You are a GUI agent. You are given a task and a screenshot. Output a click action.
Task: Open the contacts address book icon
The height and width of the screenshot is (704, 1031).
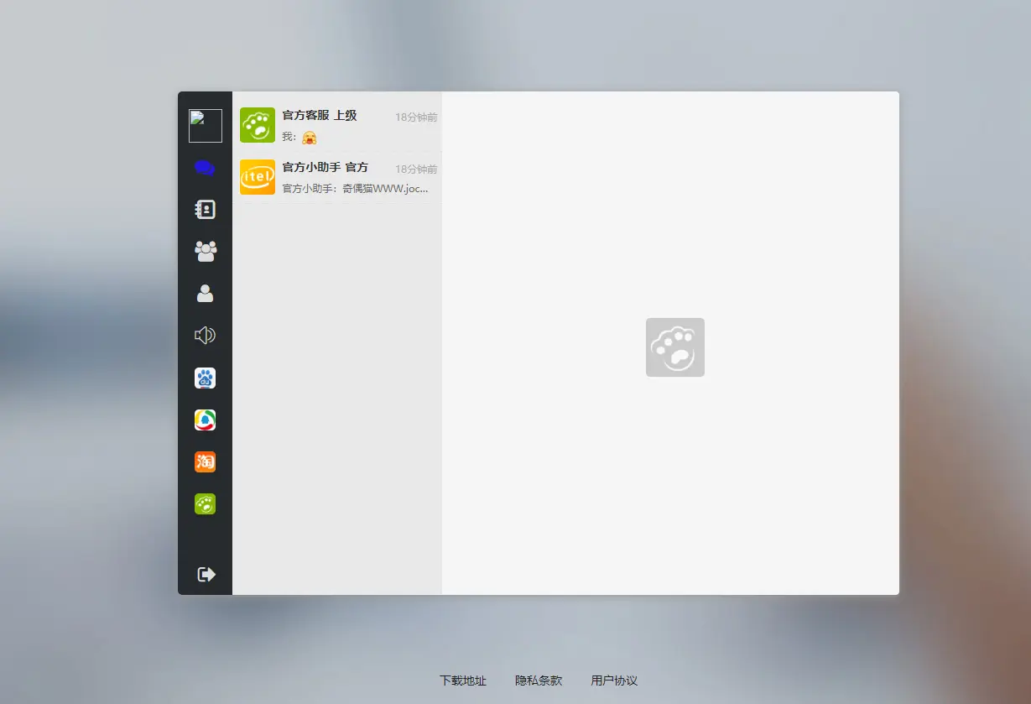205,210
